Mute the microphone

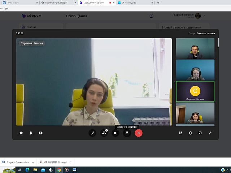(127, 133)
